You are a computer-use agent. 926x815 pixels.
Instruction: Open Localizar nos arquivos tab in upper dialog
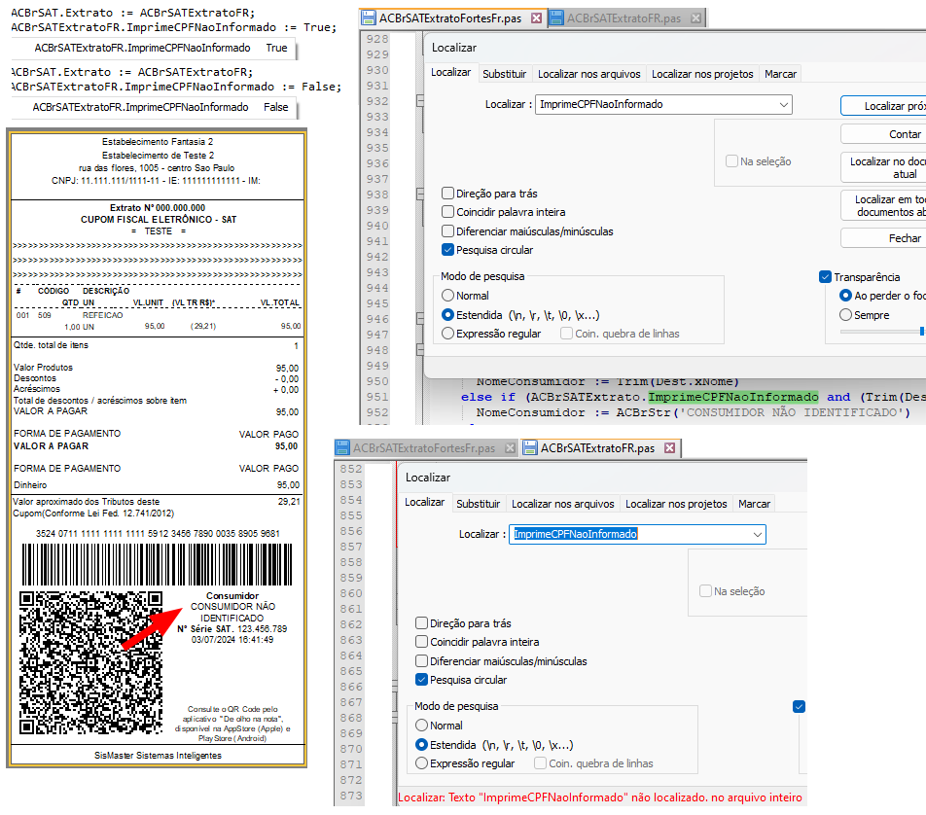point(588,74)
